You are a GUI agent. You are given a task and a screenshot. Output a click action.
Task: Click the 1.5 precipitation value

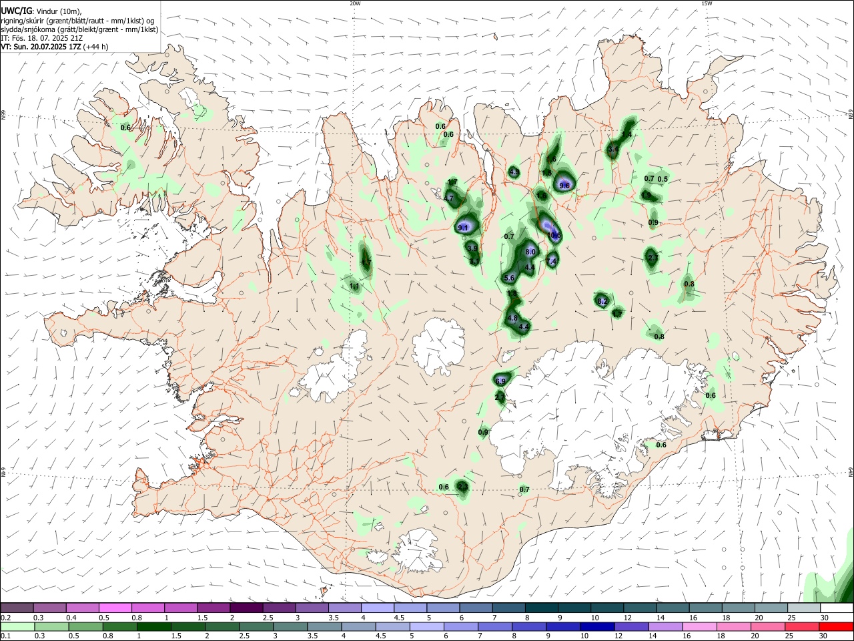click(x=546, y=173)
